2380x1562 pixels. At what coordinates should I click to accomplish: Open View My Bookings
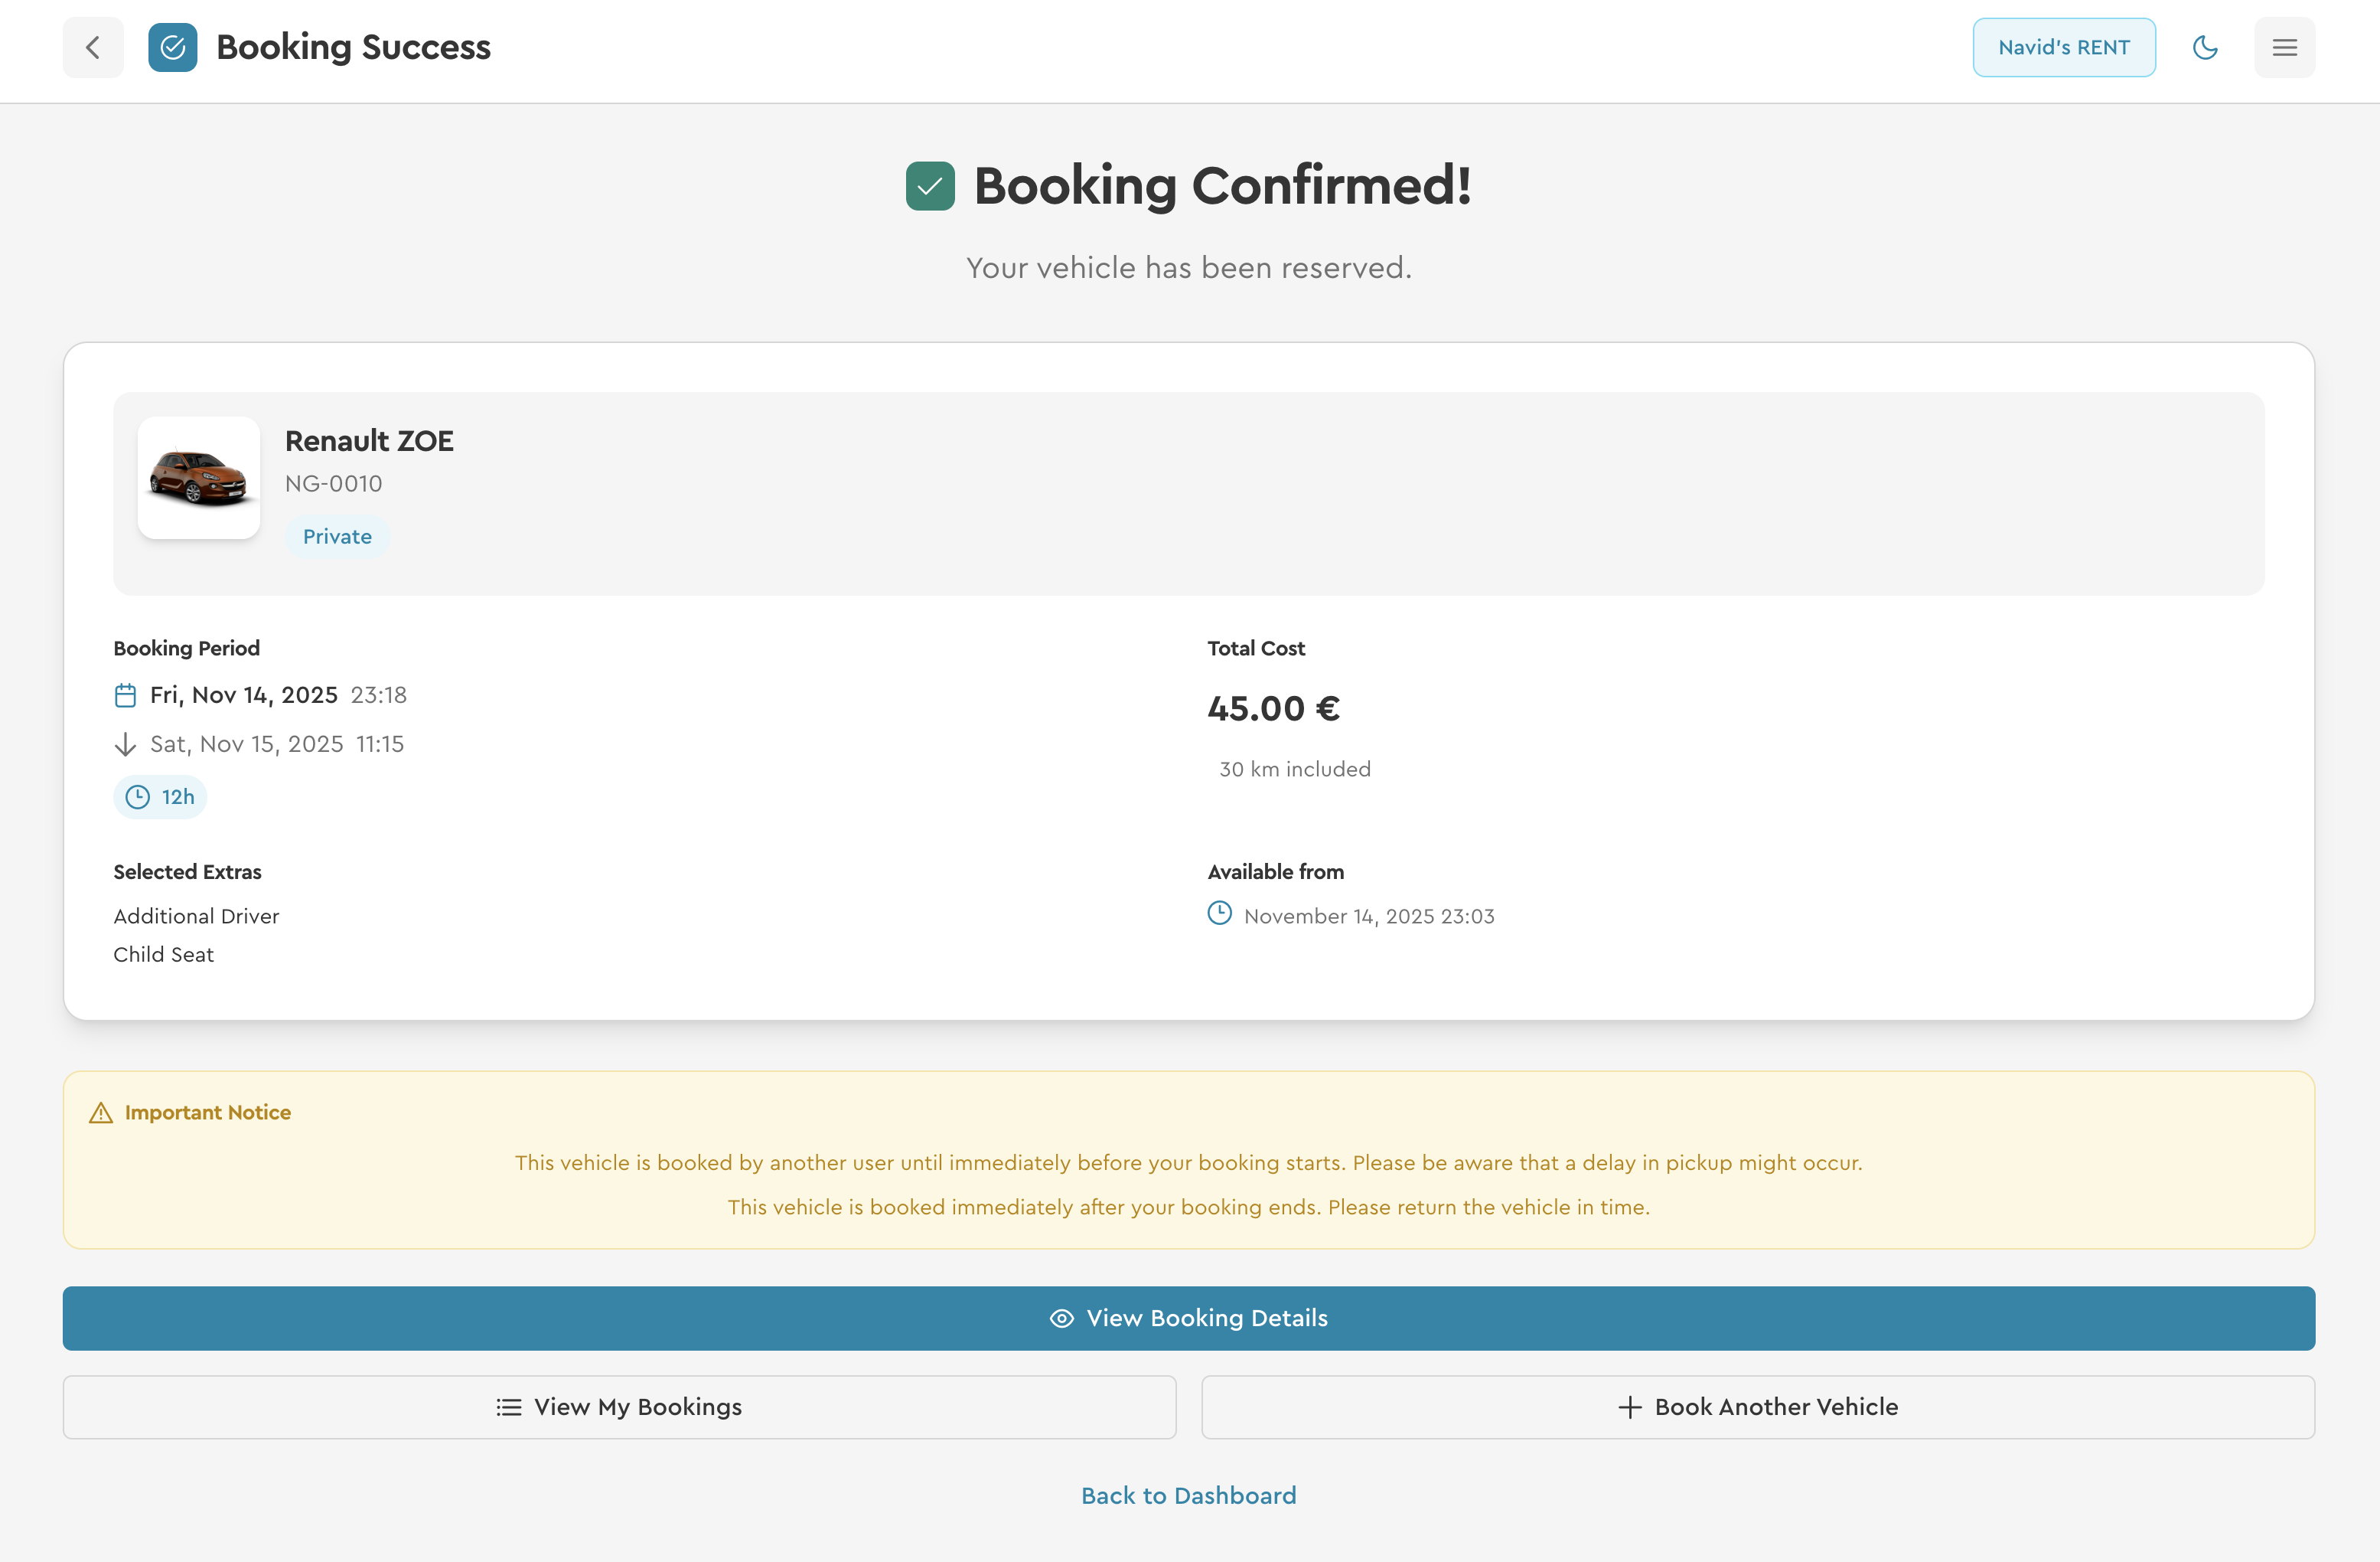[619, 1407]
